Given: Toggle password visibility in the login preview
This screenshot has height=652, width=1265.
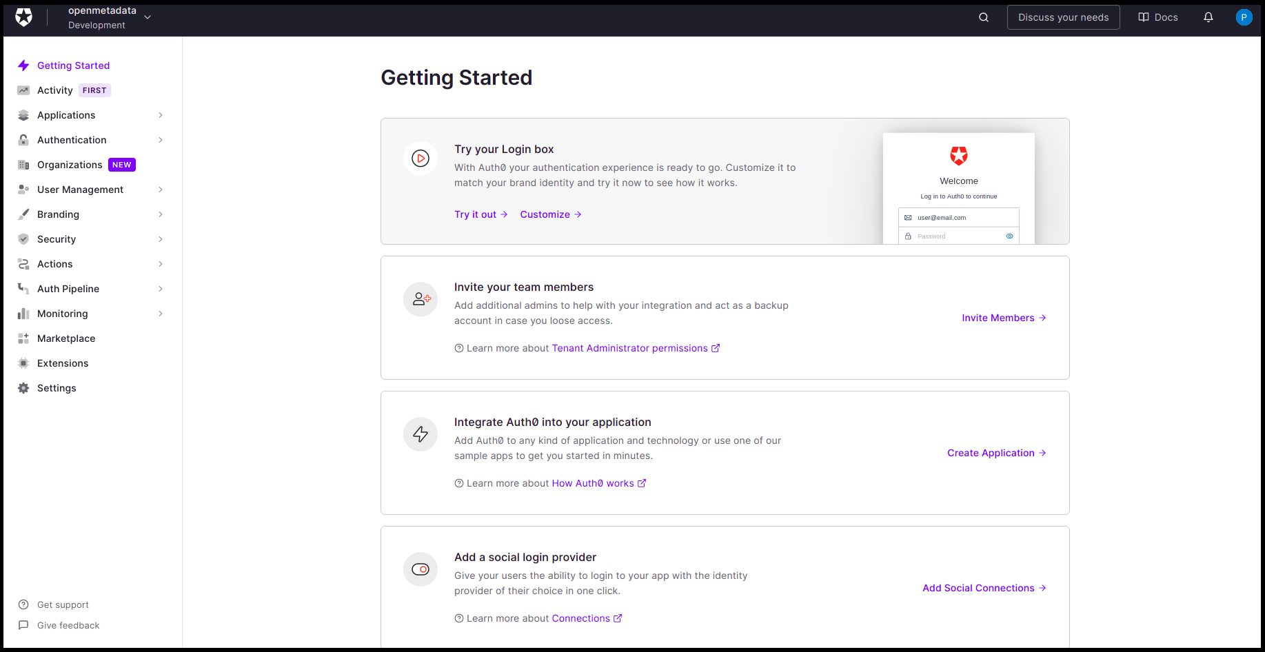Looking at the screenshot, I should (1009, 236).
